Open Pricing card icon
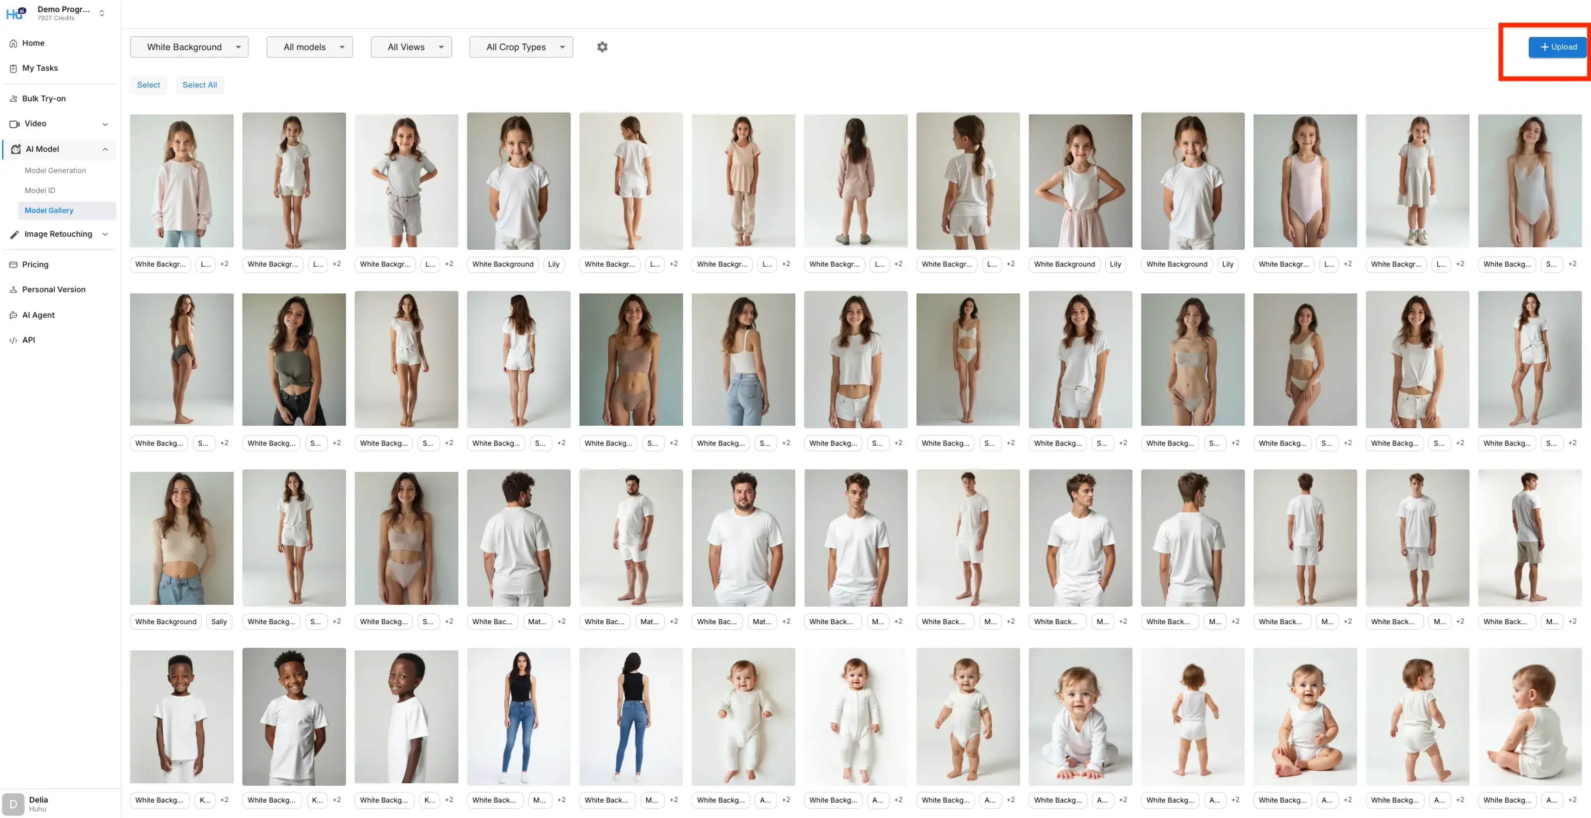The image size is (1591, 818). (13, 265)
